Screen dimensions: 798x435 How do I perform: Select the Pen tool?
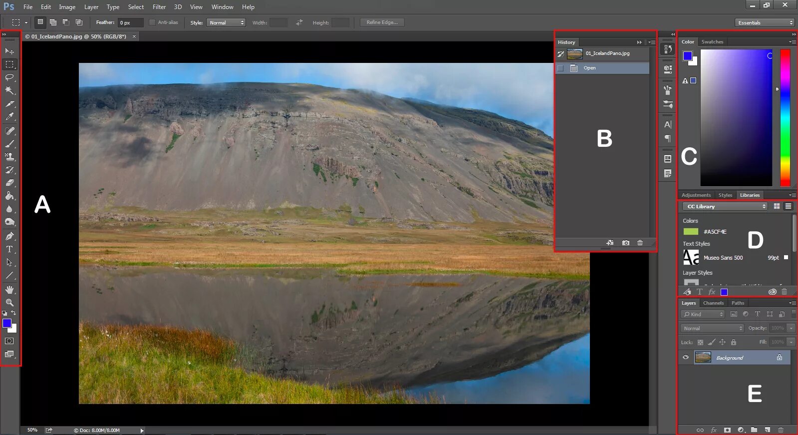coord(9,236)
